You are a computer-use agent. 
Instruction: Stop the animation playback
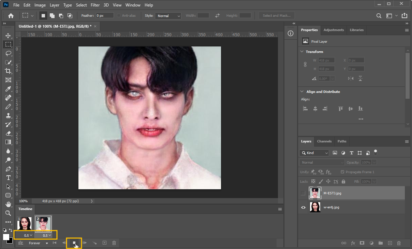pyautogui.click(x=74, y=243)
